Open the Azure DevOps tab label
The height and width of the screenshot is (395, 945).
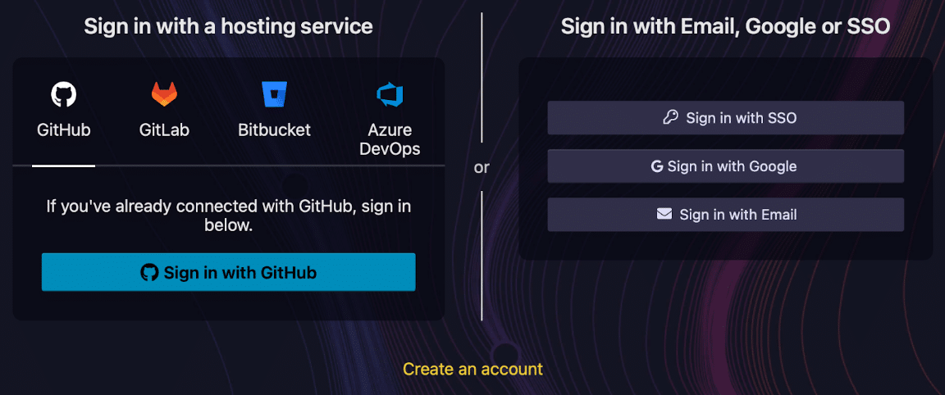pos(390,139)
